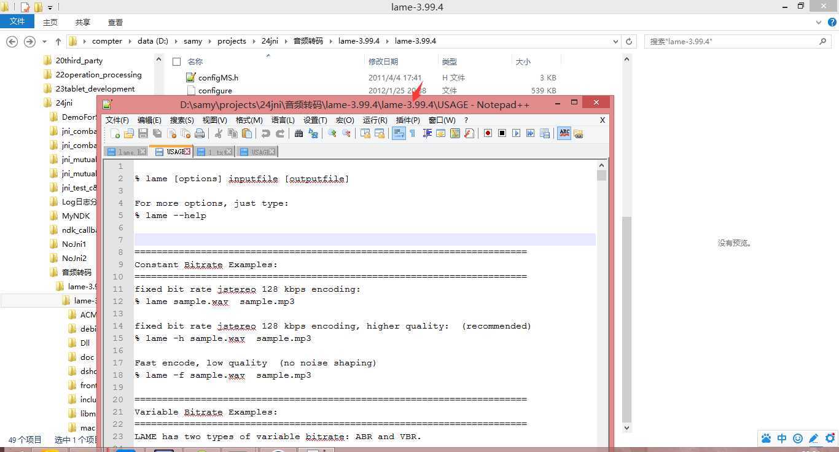Click the Explorer file list scrollbar thumb
Viewport: 839px width, 452px height.
click(626, 319)
